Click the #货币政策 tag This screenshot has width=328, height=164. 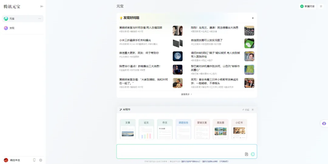tap(134, 70)
